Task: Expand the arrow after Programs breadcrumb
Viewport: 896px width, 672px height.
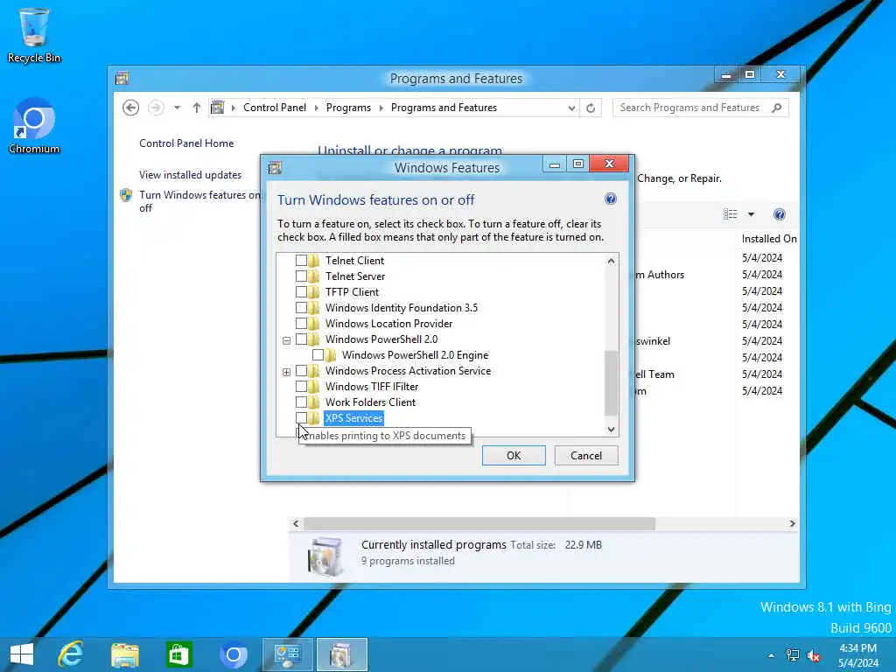Action: click(x=381, y=108)
